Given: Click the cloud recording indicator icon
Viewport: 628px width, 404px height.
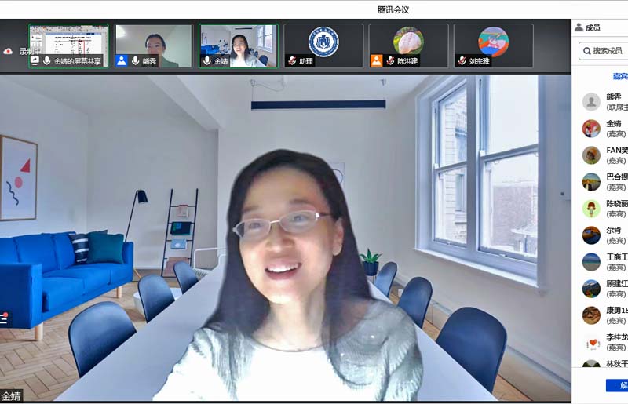Looking at the screenshot, I should 8,51.
